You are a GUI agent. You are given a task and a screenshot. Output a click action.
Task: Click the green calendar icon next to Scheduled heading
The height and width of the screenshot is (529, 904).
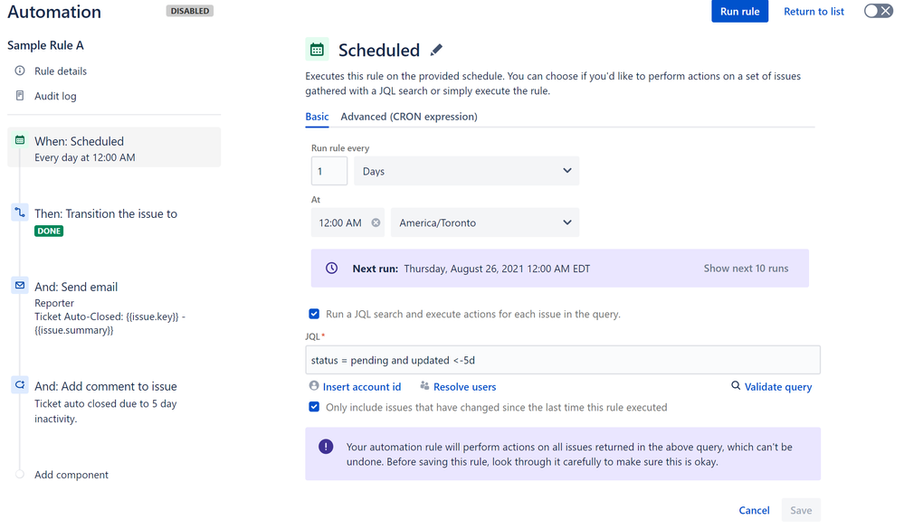pos(317,50)
